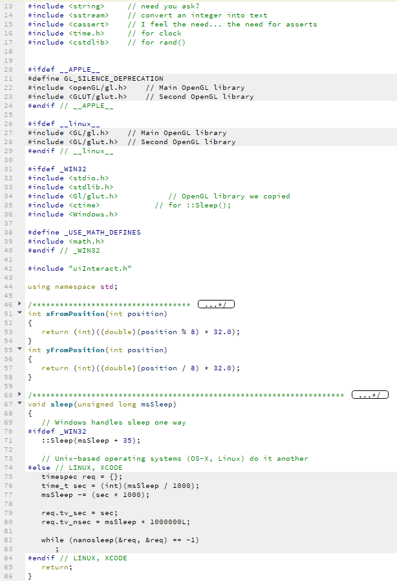Click line number 13 in the gutter
397x581 pixels.
pyautogui.click(x=8, y=6)
